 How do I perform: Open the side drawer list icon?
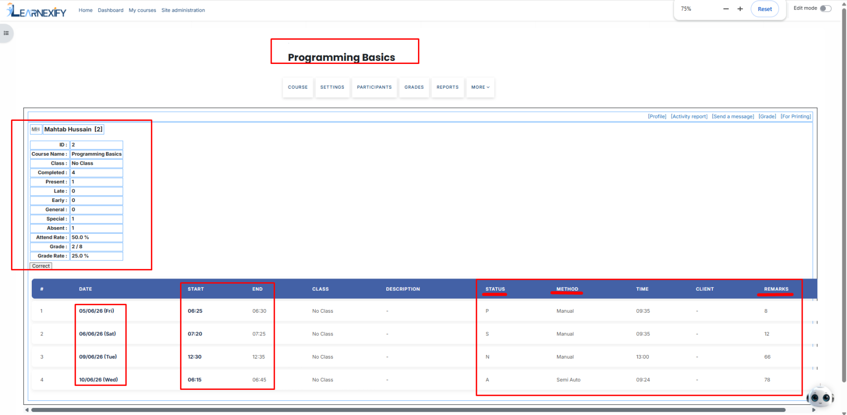6,33
